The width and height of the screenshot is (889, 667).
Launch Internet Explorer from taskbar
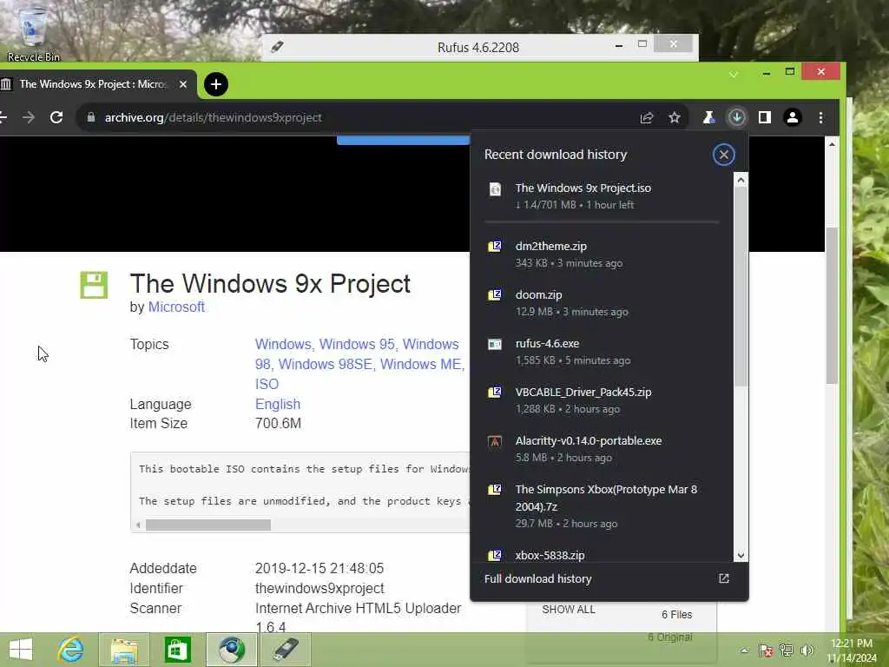[x=71, y=650]
